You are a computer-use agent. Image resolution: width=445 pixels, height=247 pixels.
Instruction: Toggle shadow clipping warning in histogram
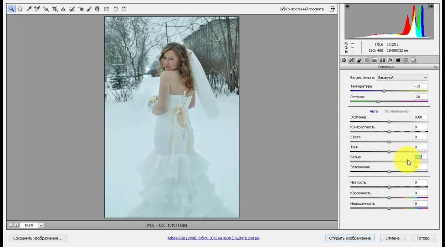[x=347, y=6]
